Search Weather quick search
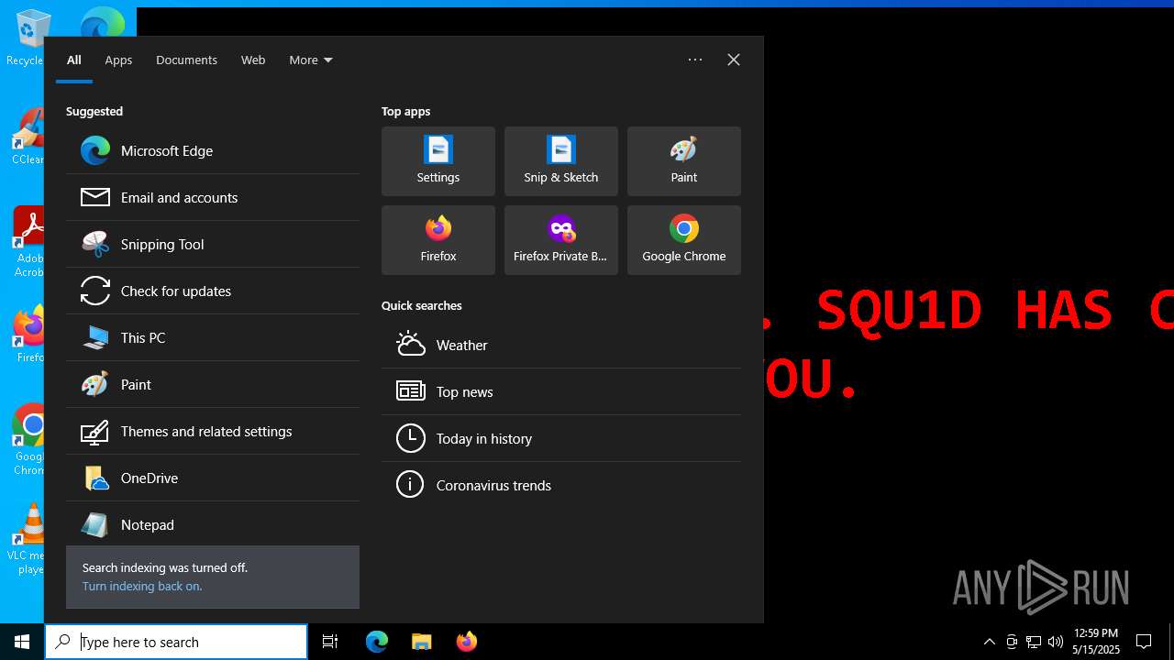The image size is (1174, 660). coord(561,345)
